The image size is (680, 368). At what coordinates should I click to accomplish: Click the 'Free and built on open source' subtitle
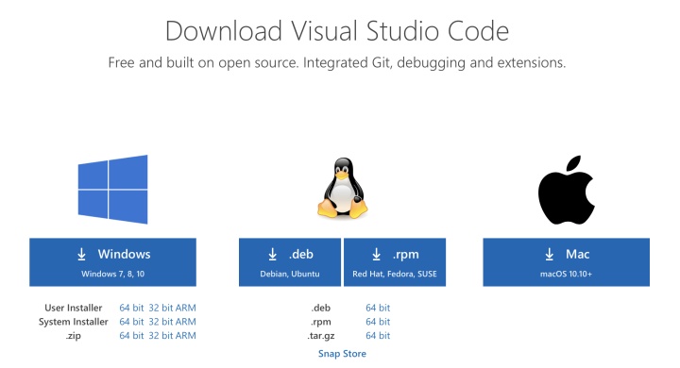coord(337,63)
